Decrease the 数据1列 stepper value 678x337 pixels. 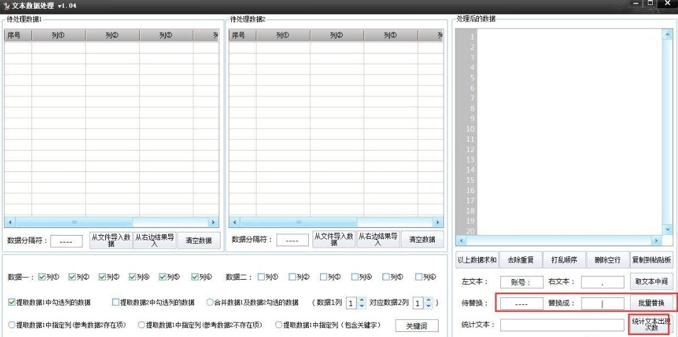tap(362, 306)
